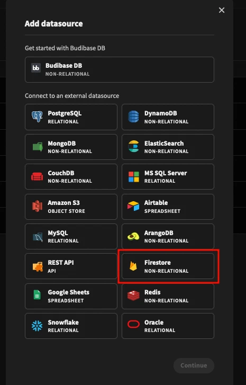Choose the MySQL name label
Viewport: 246px width, 385px height.
[x=58, y=233]
